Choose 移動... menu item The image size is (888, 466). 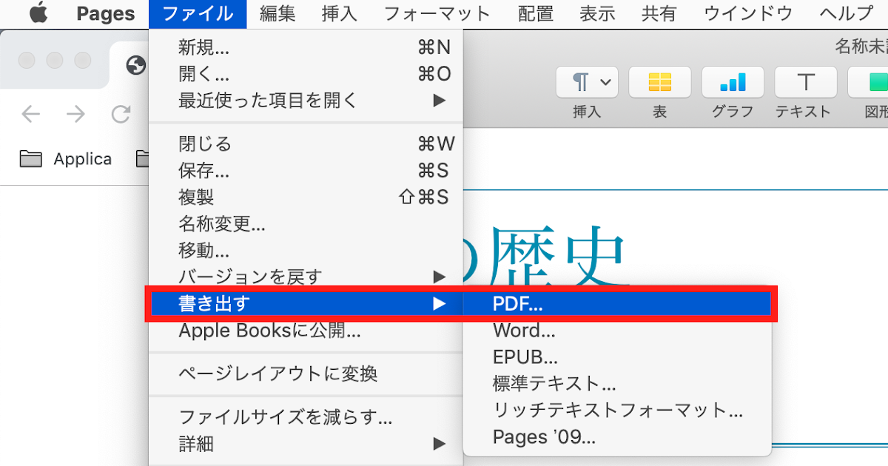[x=306, y=250]
